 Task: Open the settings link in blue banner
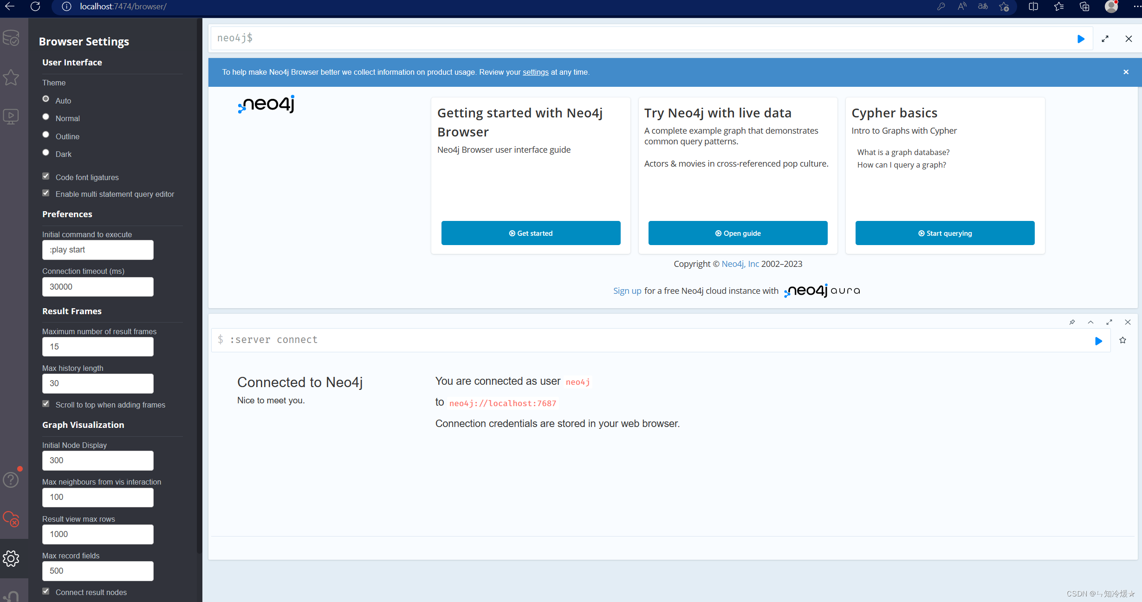click(535, 72)
